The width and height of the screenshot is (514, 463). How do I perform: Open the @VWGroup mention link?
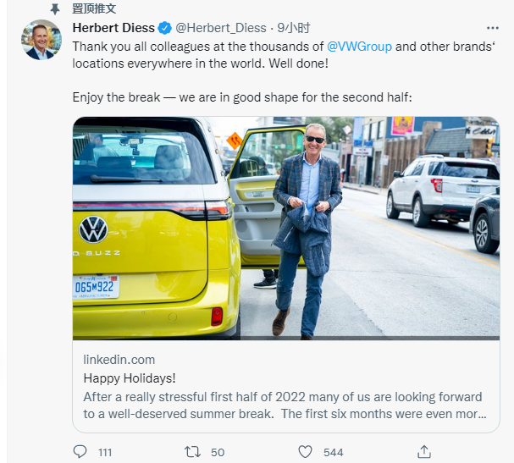coord(359,46)
